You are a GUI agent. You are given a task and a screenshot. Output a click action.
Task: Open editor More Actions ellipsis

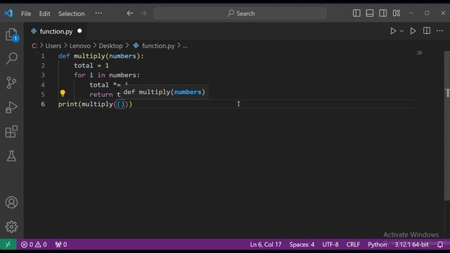(439, 31)
